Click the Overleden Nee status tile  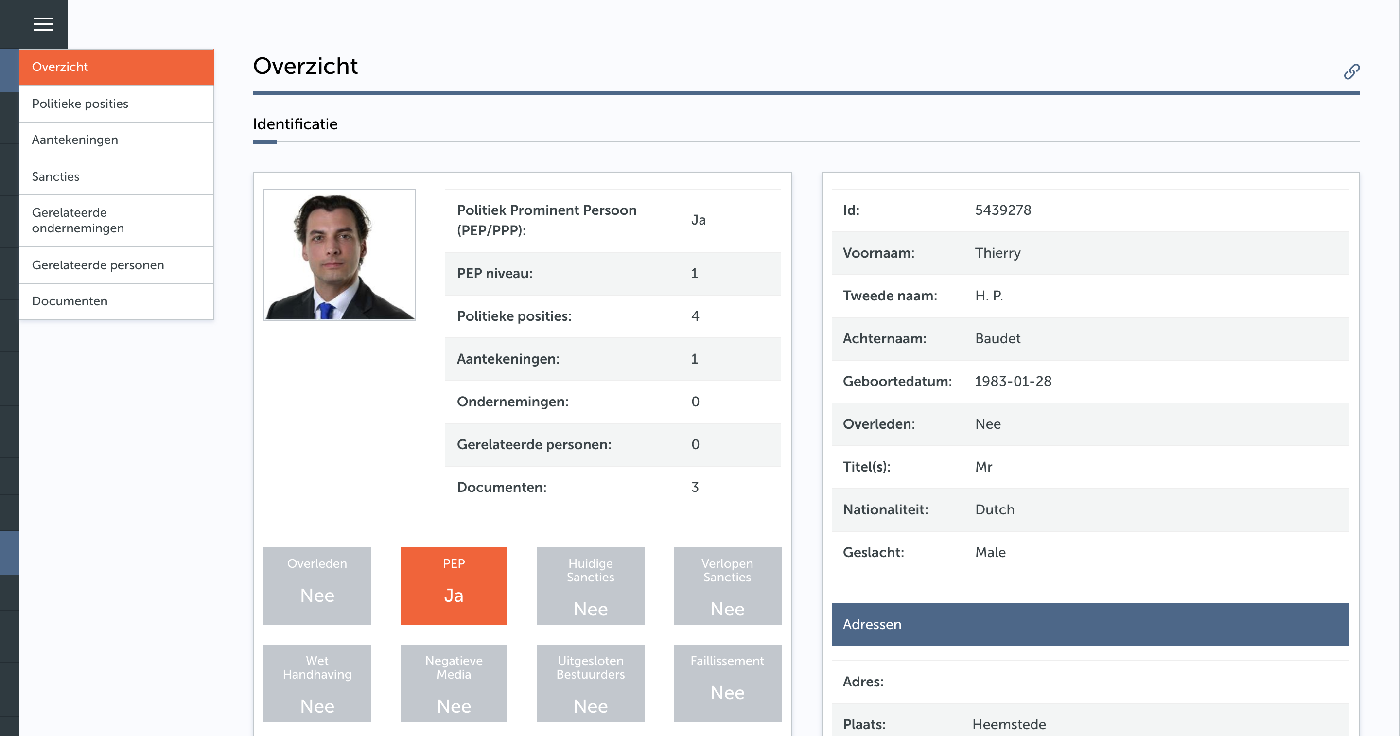point(317,586)
